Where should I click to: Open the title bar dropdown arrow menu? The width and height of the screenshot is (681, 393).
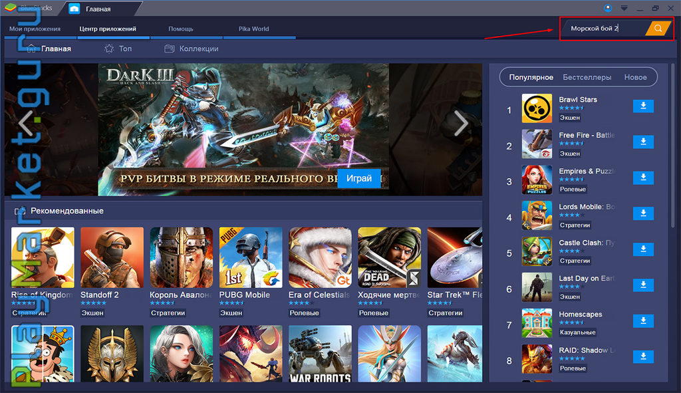[x=624, y=8]
